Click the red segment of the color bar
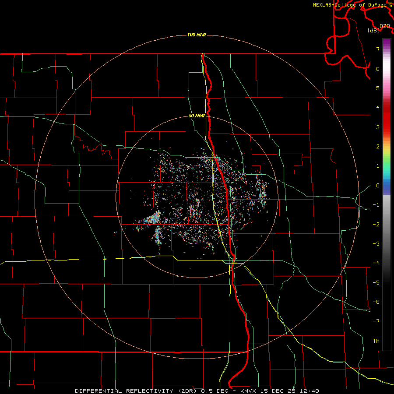Image resolution: width=394 pixels, height=394 pixels. [387, 118]
